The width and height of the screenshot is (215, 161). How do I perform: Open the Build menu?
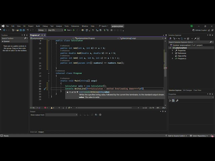38,26
